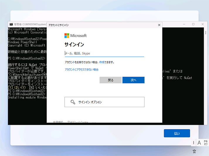Maximize the command prompt window
The height and width of the screenshot is (156, 209).
point(193,24)
